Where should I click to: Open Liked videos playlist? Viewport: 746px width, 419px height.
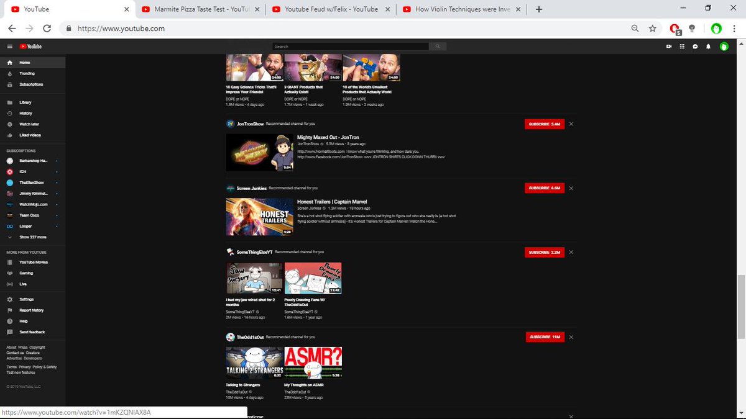tap(32, 135)
